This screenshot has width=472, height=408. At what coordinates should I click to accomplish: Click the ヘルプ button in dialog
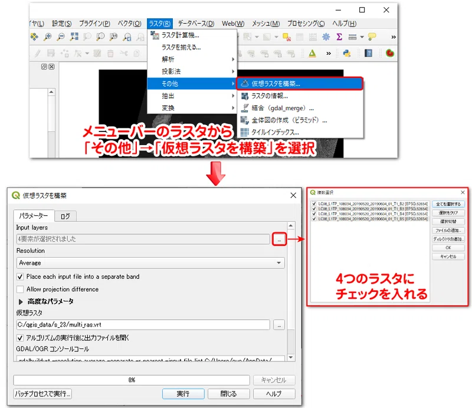point(274,394)
